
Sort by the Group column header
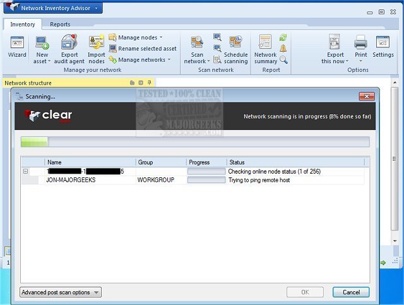pos(161,162)
